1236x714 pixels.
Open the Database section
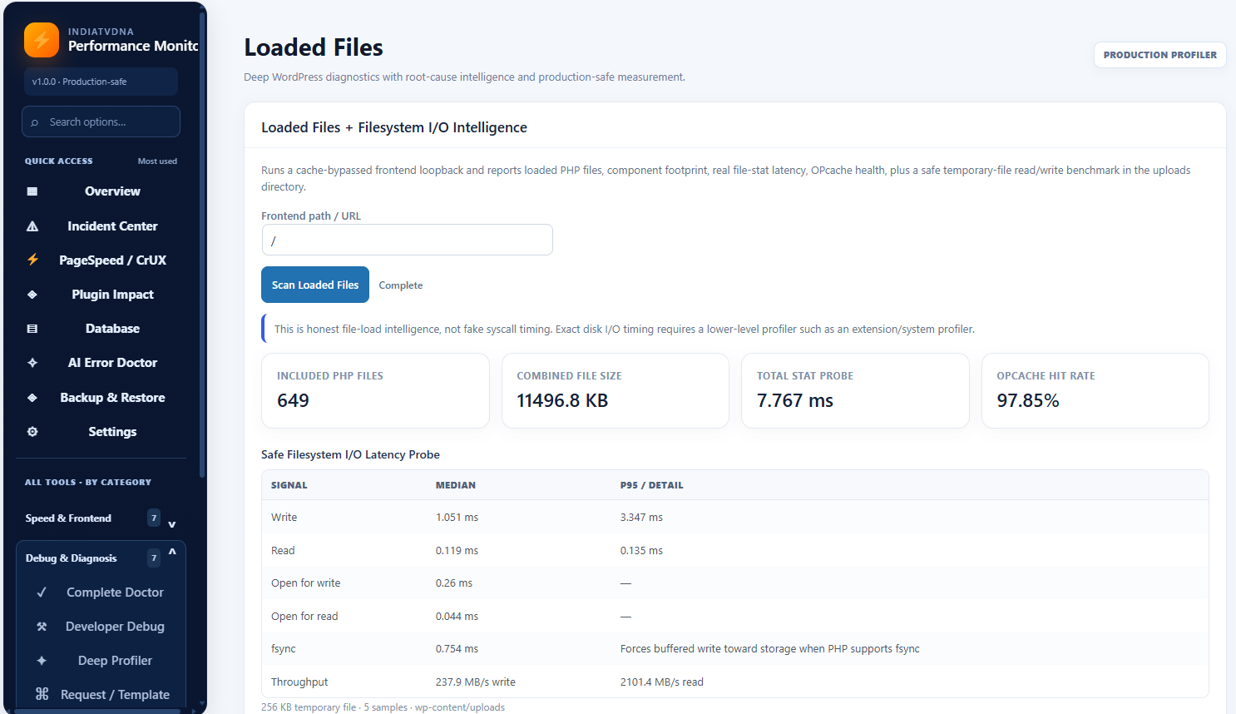pos(101,329)
